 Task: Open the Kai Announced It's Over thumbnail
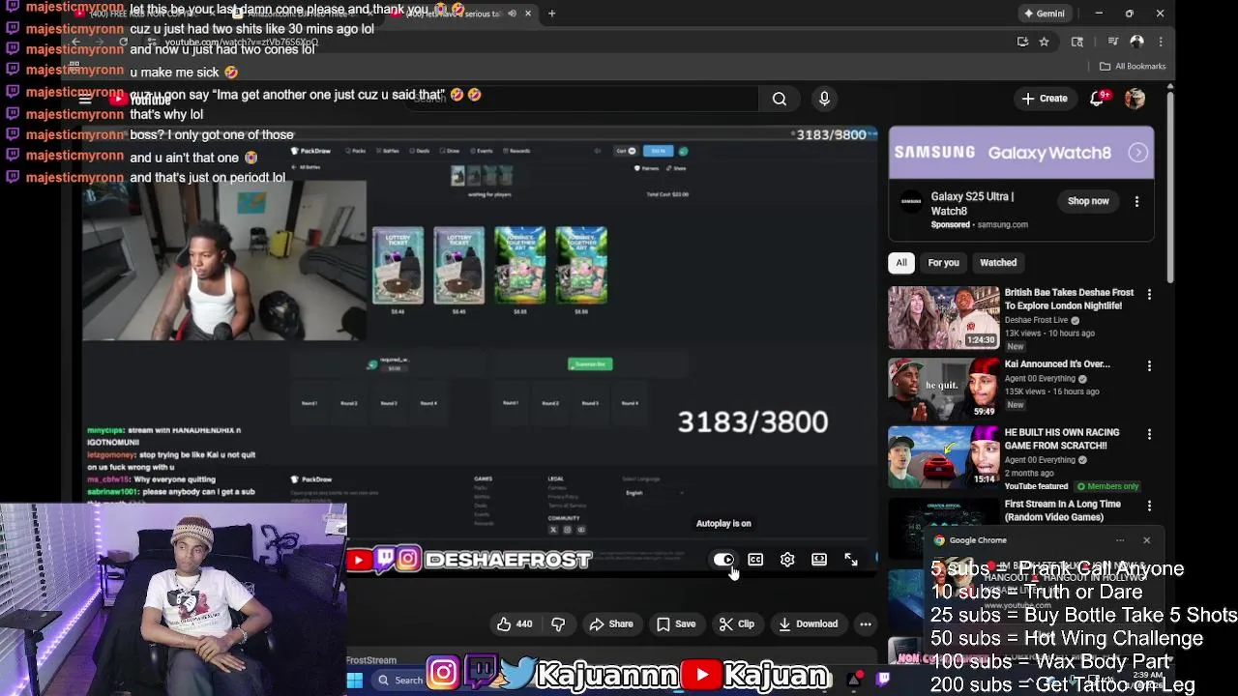pyautogui.click(x=944, y=389)
